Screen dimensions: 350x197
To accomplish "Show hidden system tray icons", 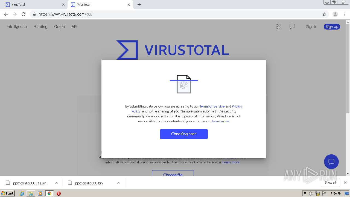I will pos(305,193).
